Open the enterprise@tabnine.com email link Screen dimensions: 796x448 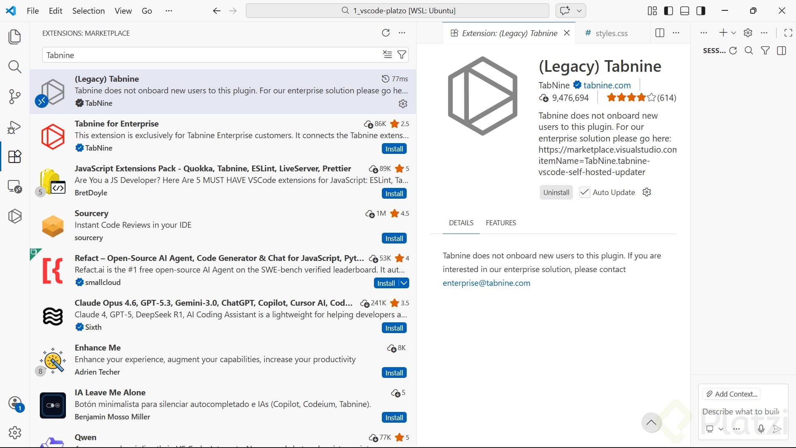coord(486,283)
